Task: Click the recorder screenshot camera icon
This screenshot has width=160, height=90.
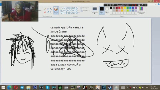Action: [139, 5]
